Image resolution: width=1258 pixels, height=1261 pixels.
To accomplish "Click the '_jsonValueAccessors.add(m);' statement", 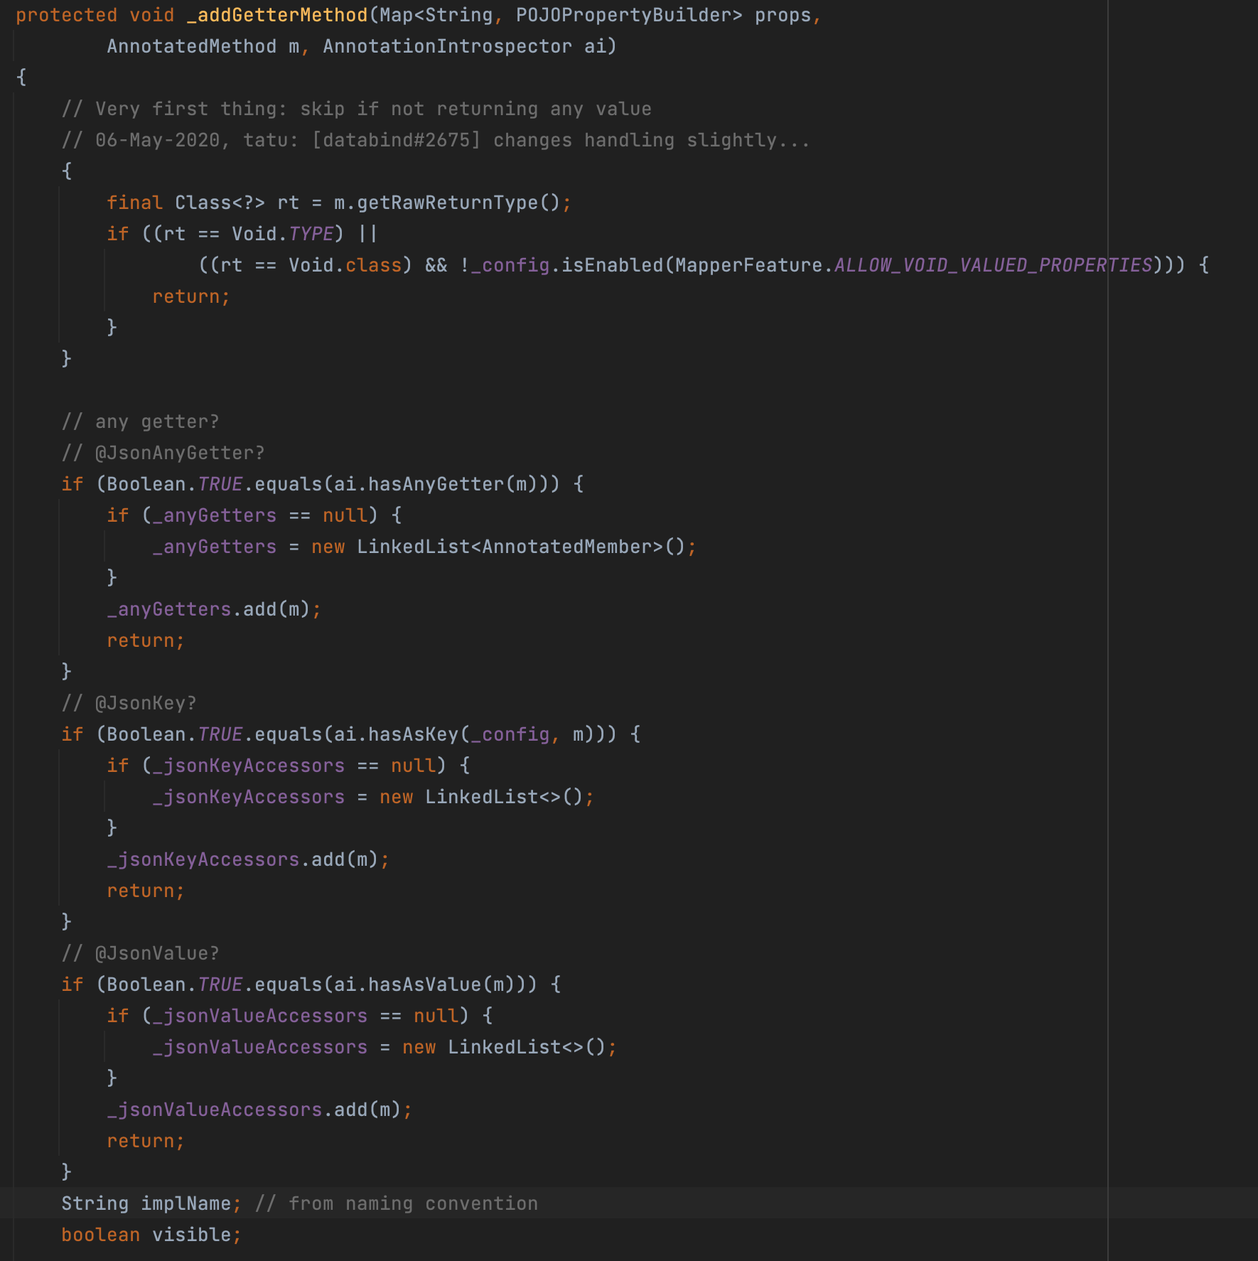I will [x=260, y=1110].
